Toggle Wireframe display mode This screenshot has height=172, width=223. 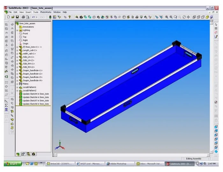coord(194,17)
